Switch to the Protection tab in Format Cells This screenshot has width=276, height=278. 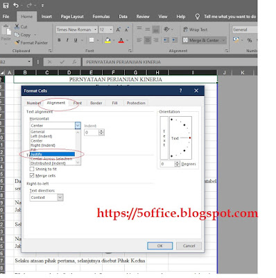pyautogui.click(x=136, y=103)
